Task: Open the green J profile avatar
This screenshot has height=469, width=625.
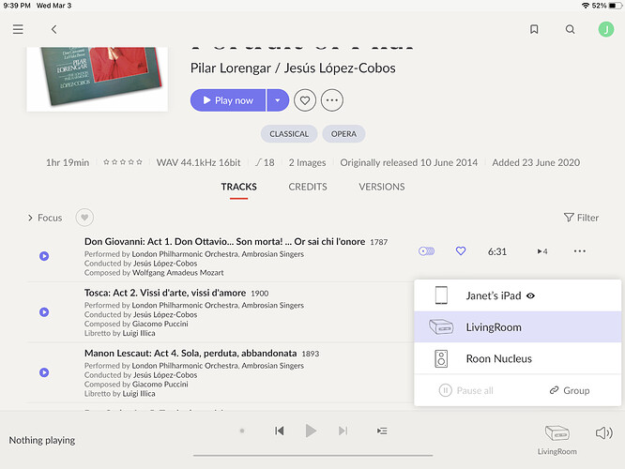Action: click(x=606, y=29)
